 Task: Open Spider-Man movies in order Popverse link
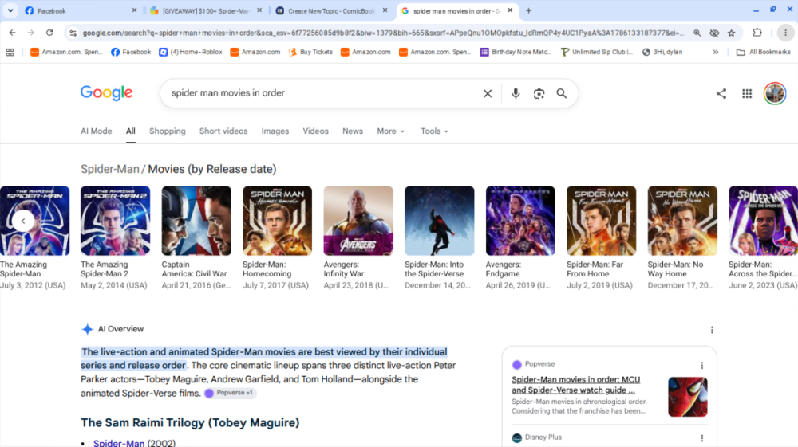point(575,385)
